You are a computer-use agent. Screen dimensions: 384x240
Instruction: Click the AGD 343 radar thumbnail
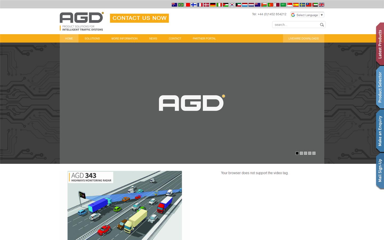125,205
